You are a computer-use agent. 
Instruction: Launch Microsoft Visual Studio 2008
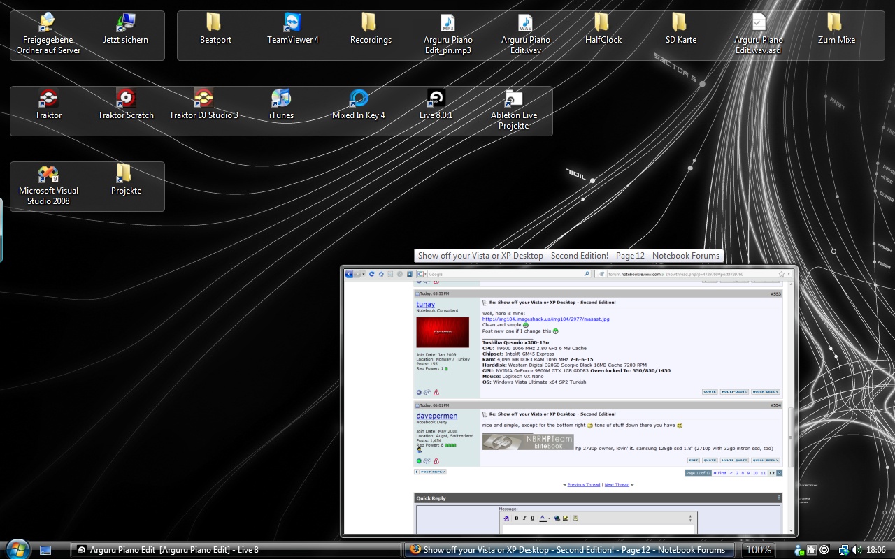48,185
